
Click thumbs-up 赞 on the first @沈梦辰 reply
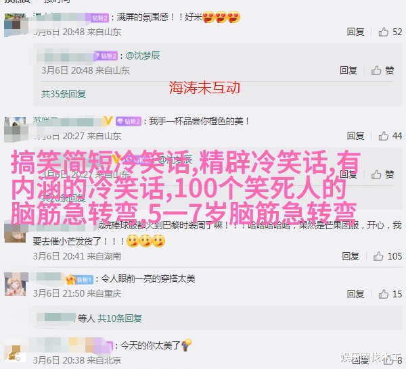pos(383,70)
